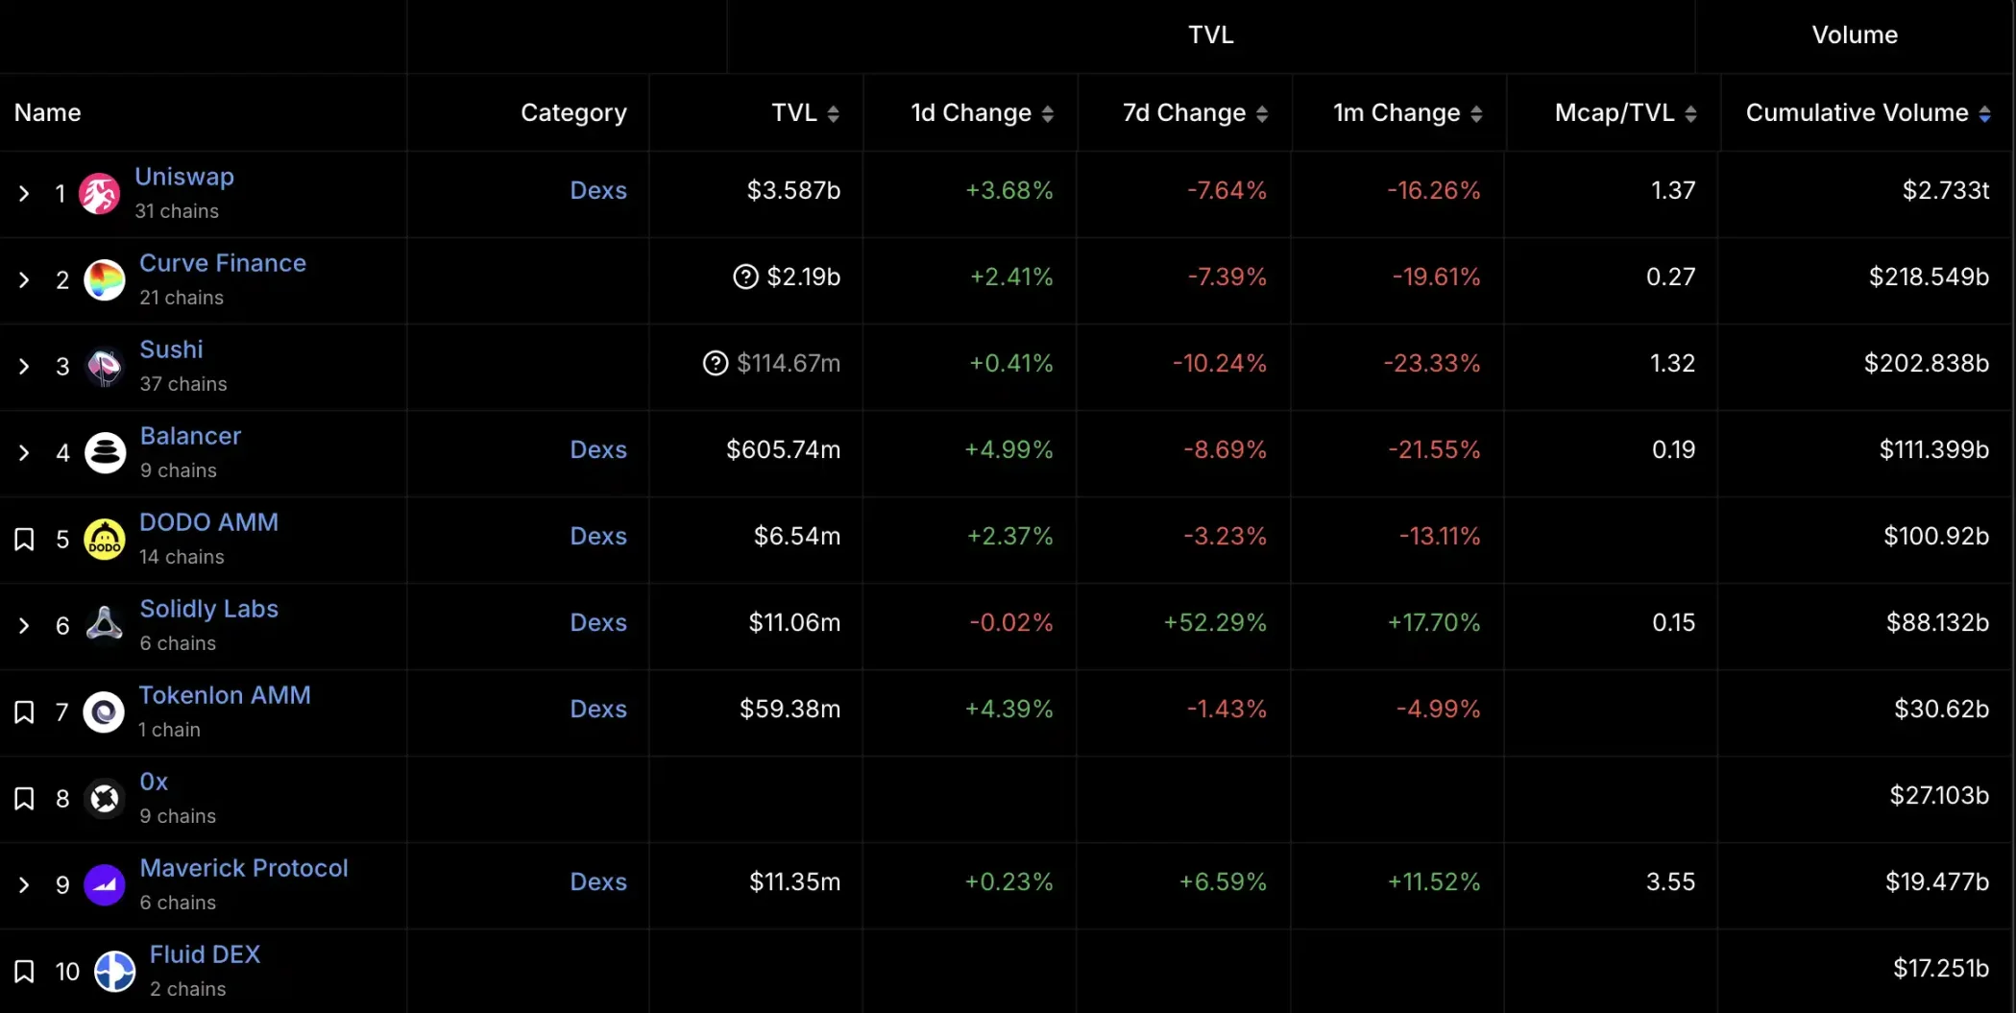Image resolution: width=2016 pixels, height=1013 pixels.
Task: Click the help icon beside Curve TVL
Action: click(745, 277)
